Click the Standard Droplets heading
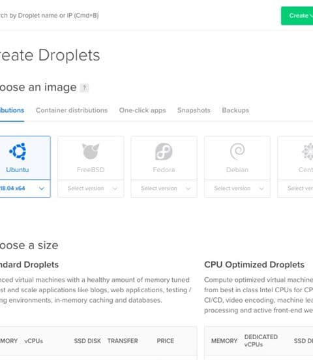This screenshot has width=313, height=360. click(x=29, y=265)
